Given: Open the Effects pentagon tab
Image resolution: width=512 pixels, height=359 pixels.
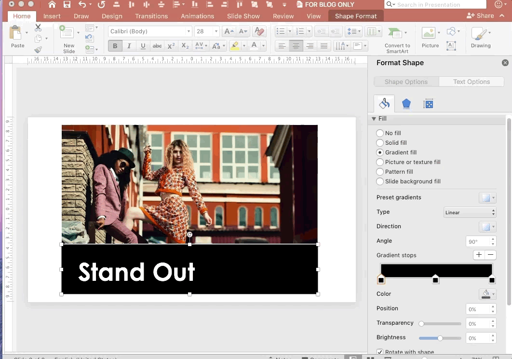Looking at the screenshot, I should click(x=406, y=104).
